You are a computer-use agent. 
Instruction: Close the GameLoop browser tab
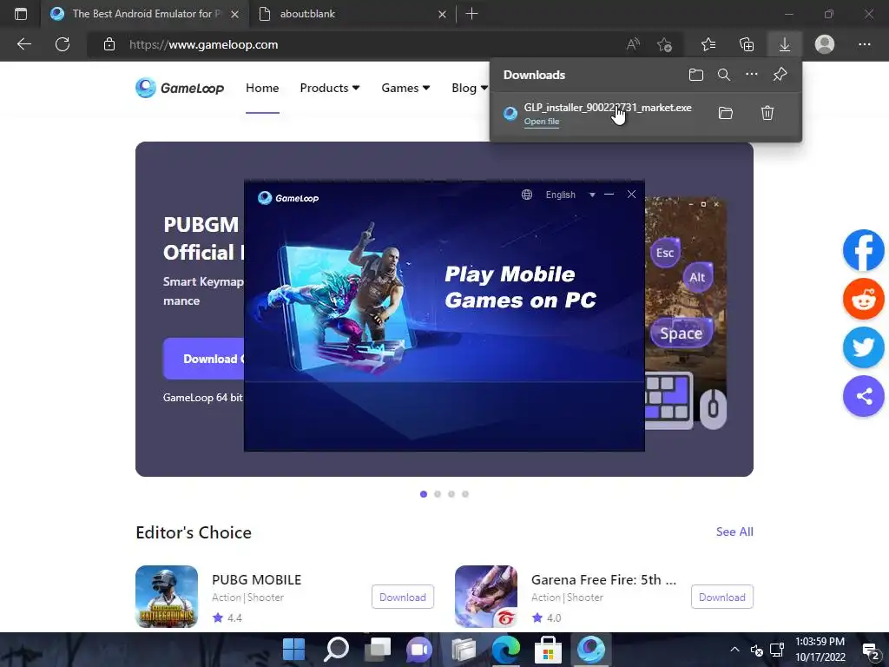click(234, 14)
